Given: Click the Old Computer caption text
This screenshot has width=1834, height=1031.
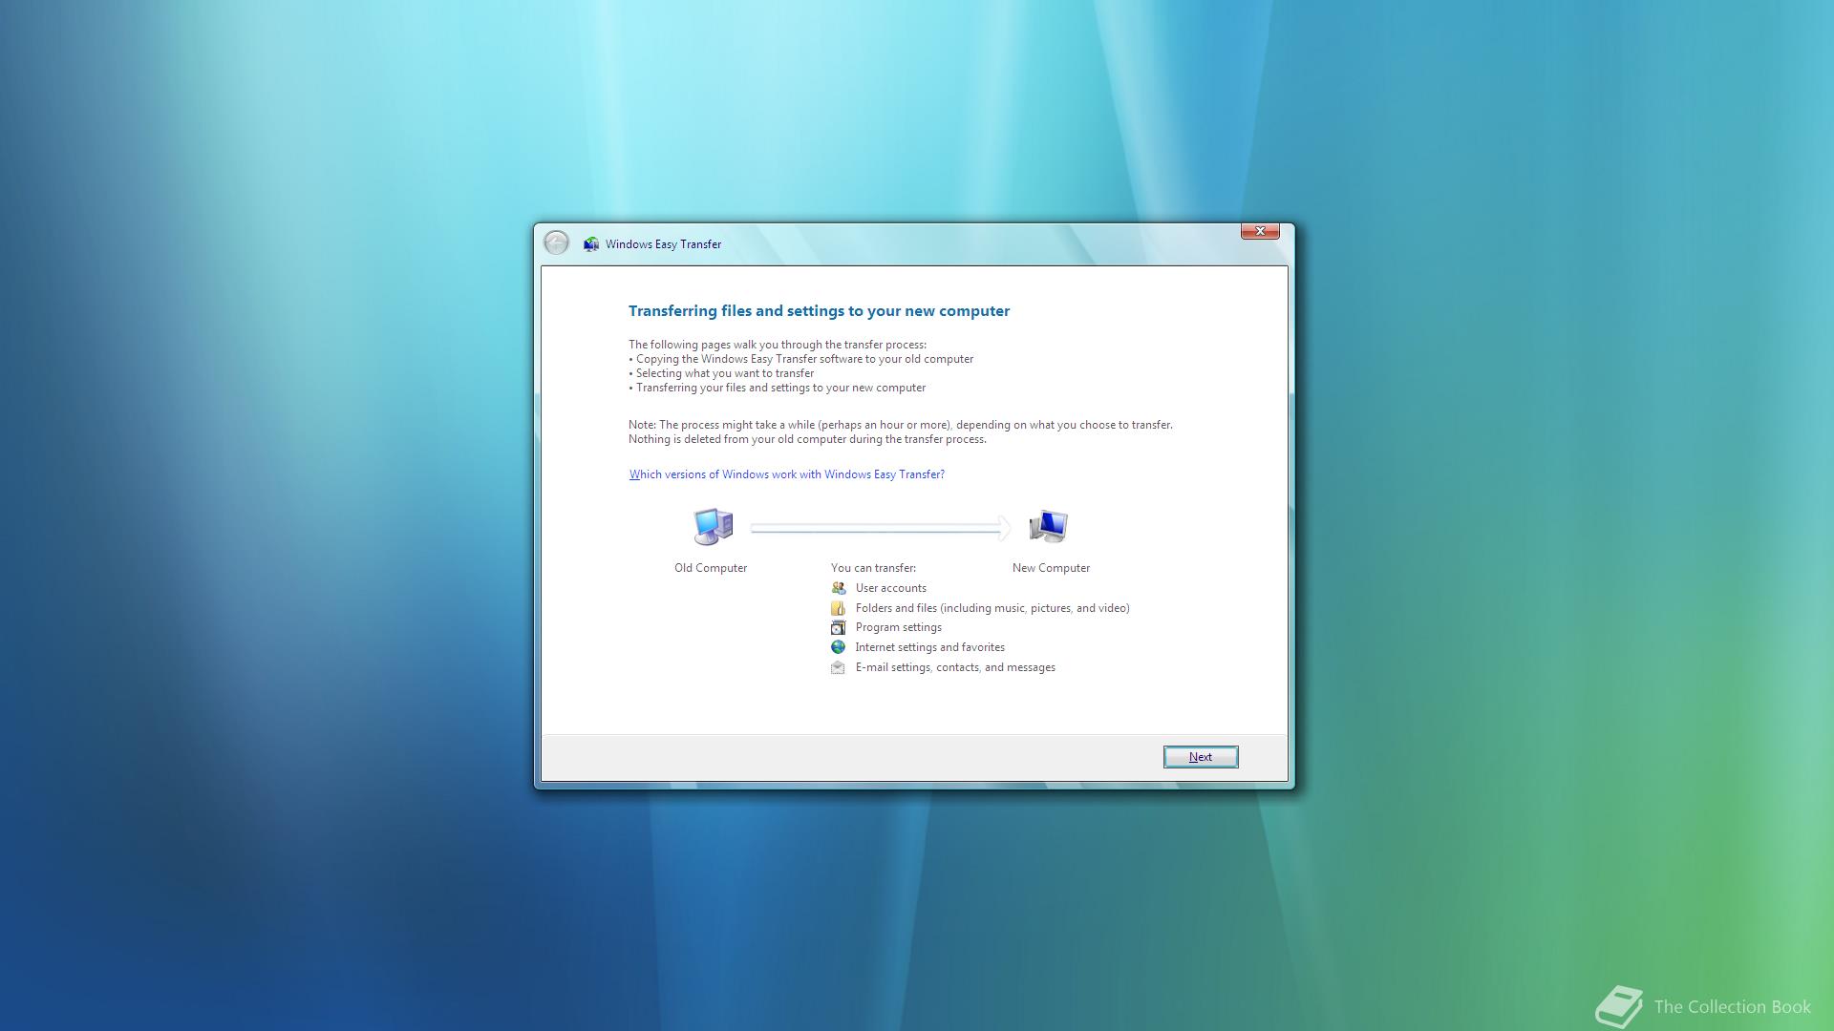Looking at the screenshot, I should coord(711,567).
